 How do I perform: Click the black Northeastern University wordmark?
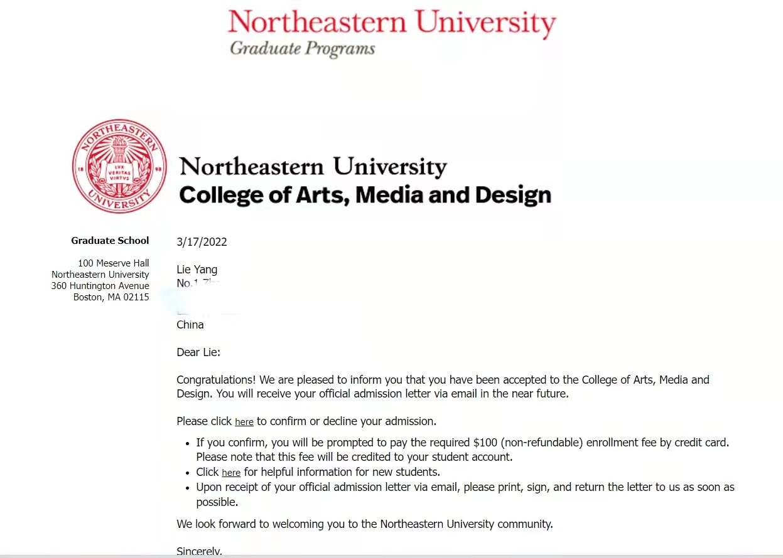point(313,167)
